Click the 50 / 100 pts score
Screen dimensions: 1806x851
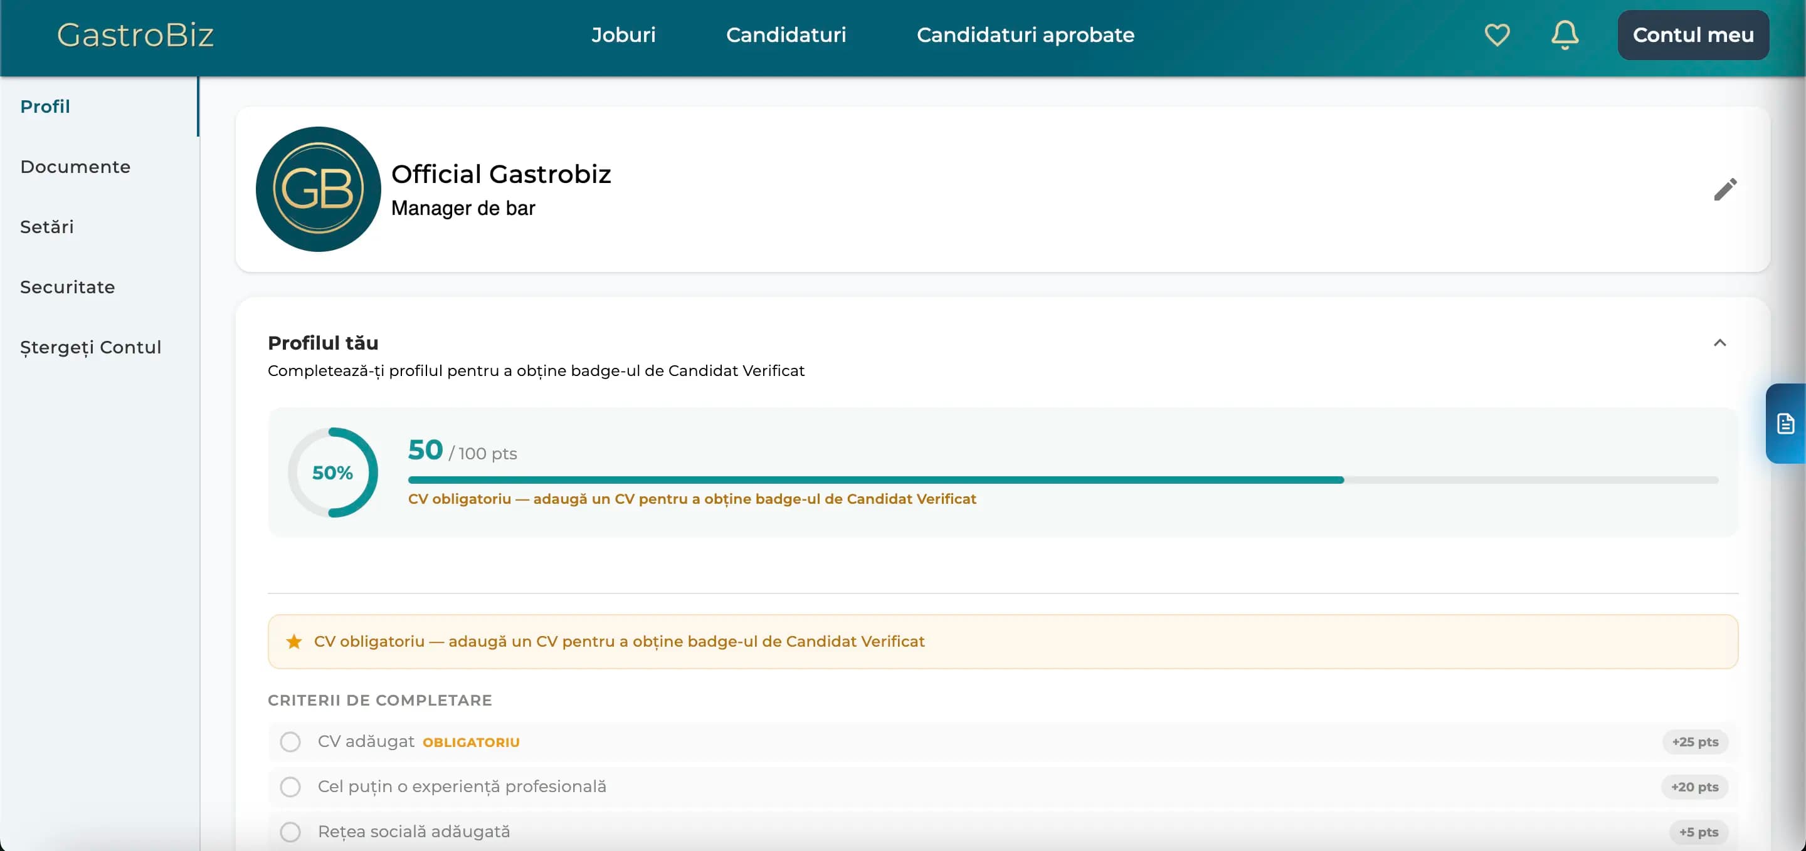(x=463, y=451)
